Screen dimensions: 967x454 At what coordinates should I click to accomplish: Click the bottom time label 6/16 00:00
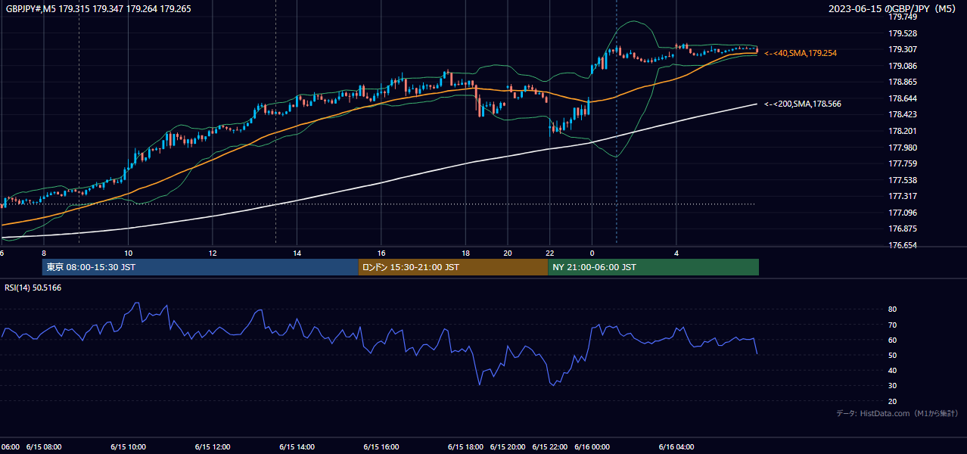(x=592, y=446)
